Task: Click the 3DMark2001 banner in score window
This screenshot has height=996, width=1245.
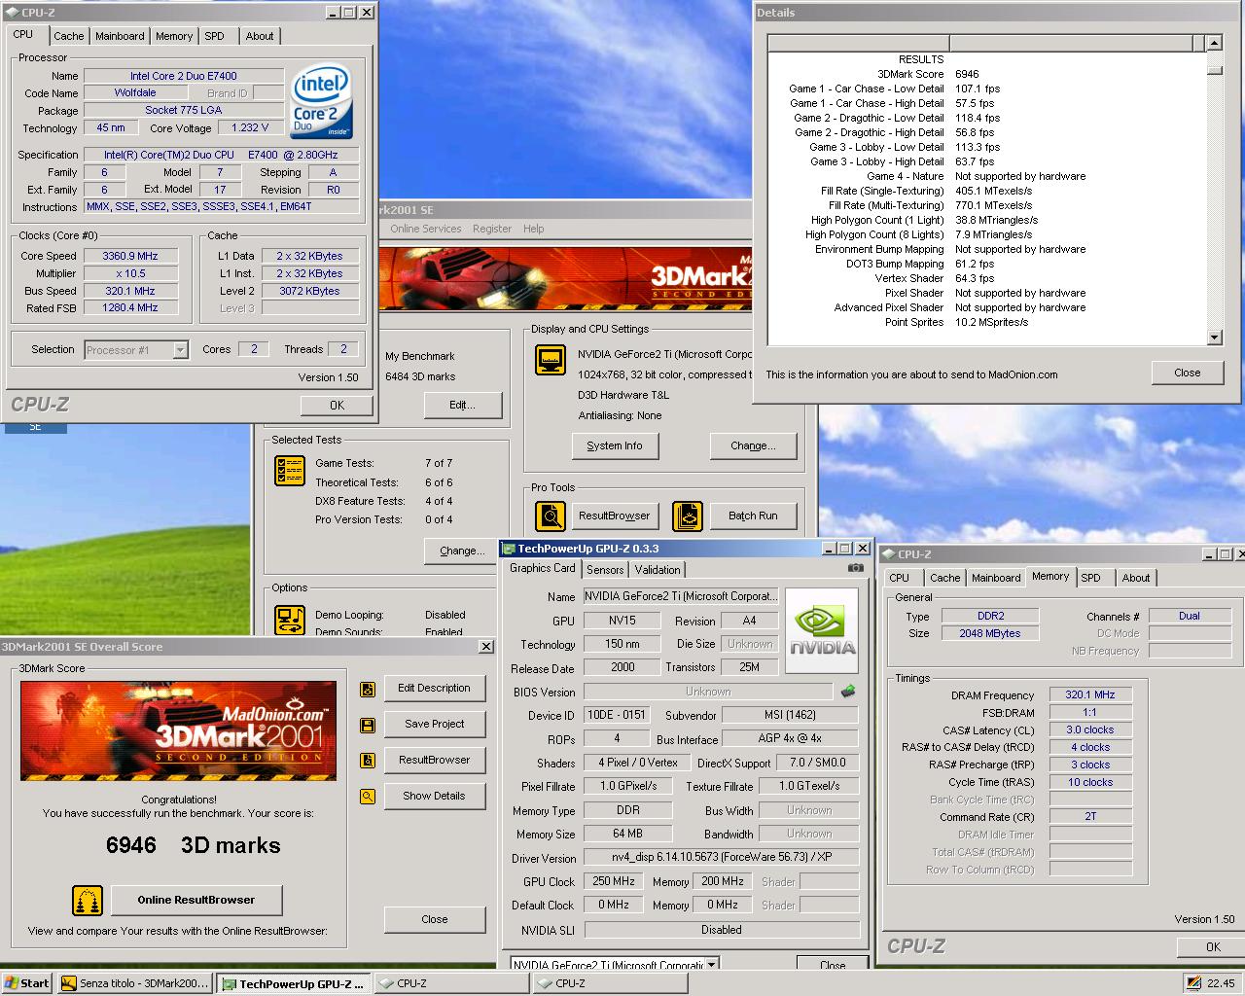Action: (179, 730)
